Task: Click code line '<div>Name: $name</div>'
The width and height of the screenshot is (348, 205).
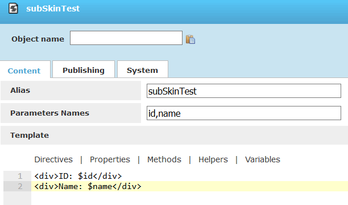Action: [x=88, y=186]
